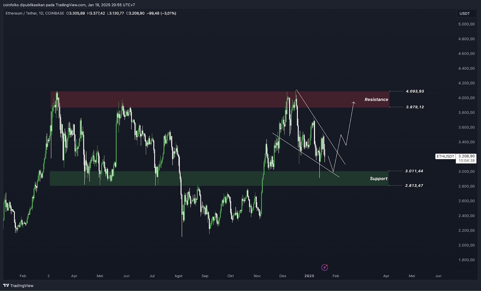Click the 4.000,00 price axis label
This screenshot has width=481, height=291.
click(467, 98)
